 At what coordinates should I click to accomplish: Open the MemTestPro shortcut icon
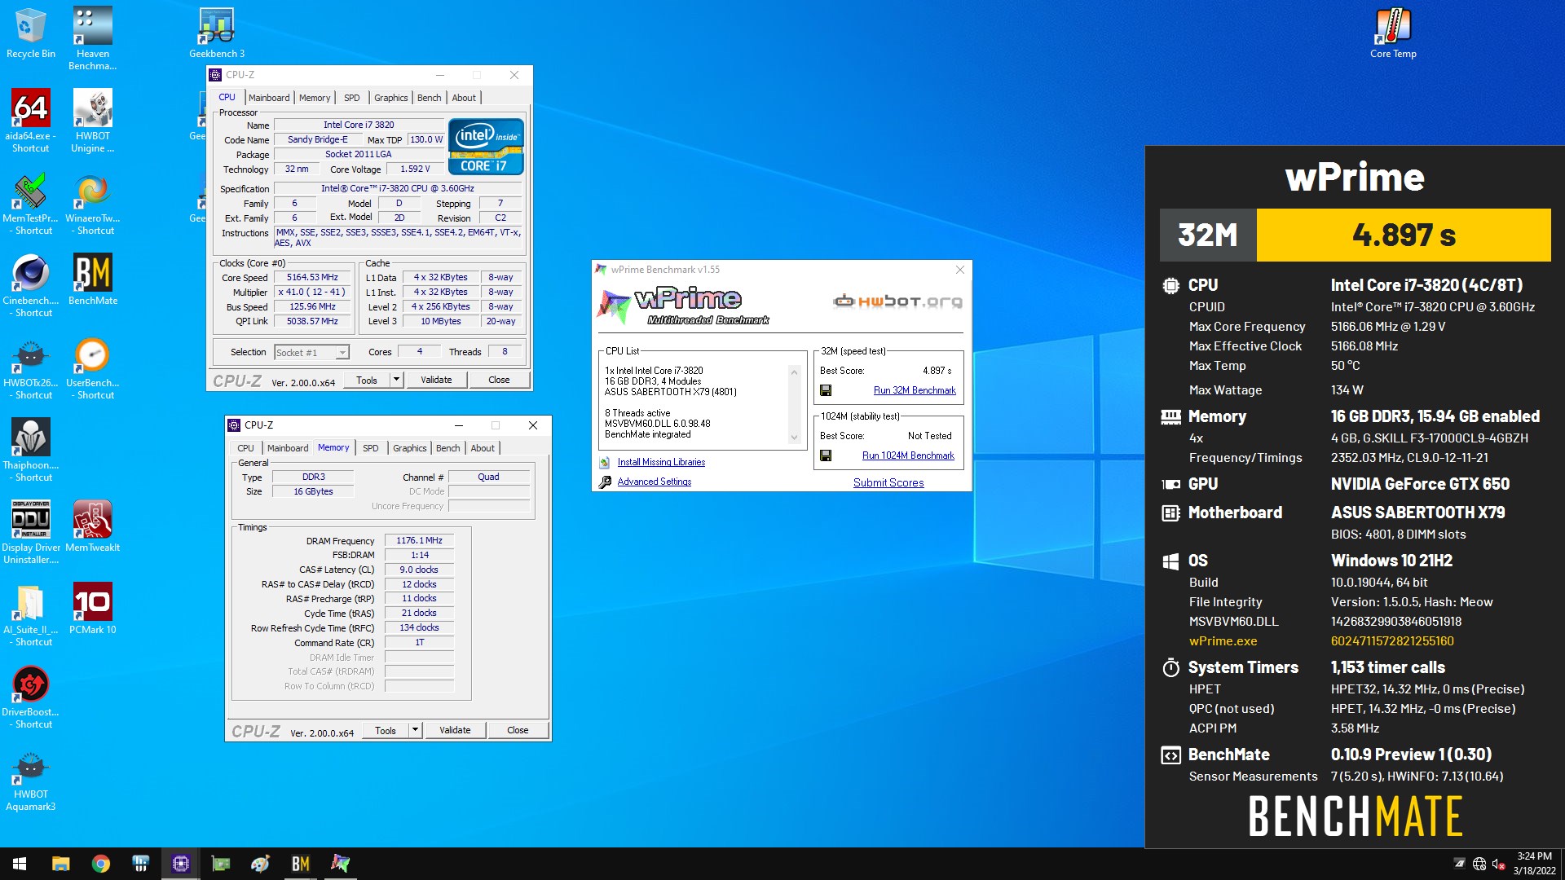tap(31, 203)
